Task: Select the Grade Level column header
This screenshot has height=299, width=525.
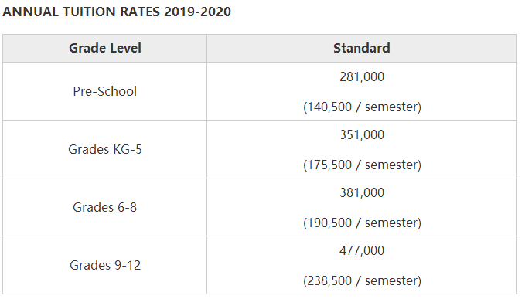Action: [105, 48]
